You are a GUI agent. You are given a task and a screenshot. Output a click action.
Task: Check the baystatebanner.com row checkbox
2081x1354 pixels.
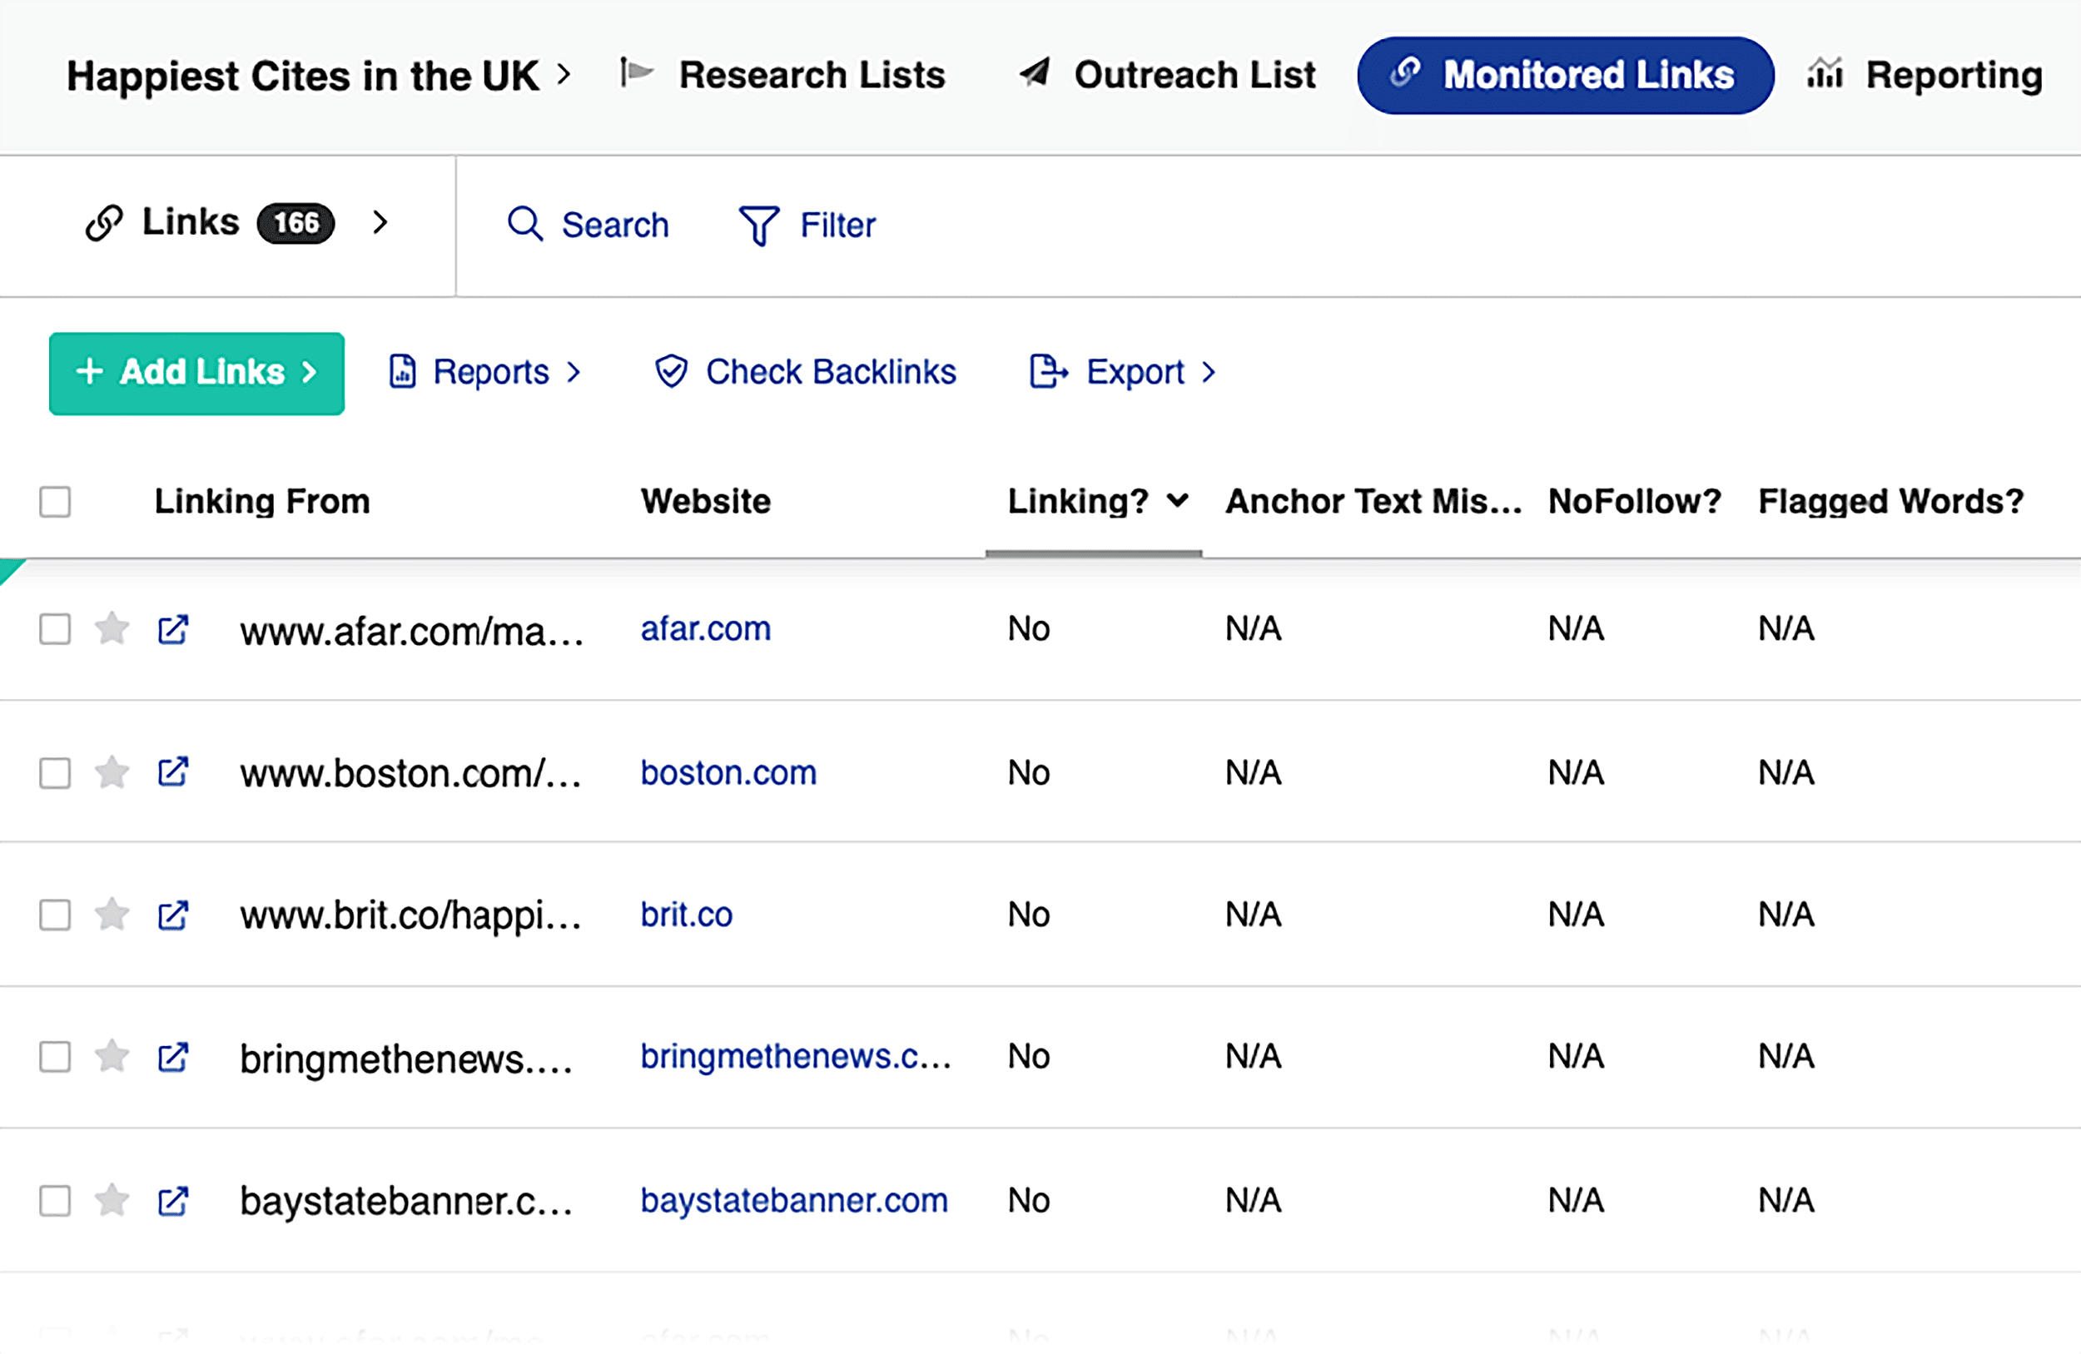click(54, 1201)
